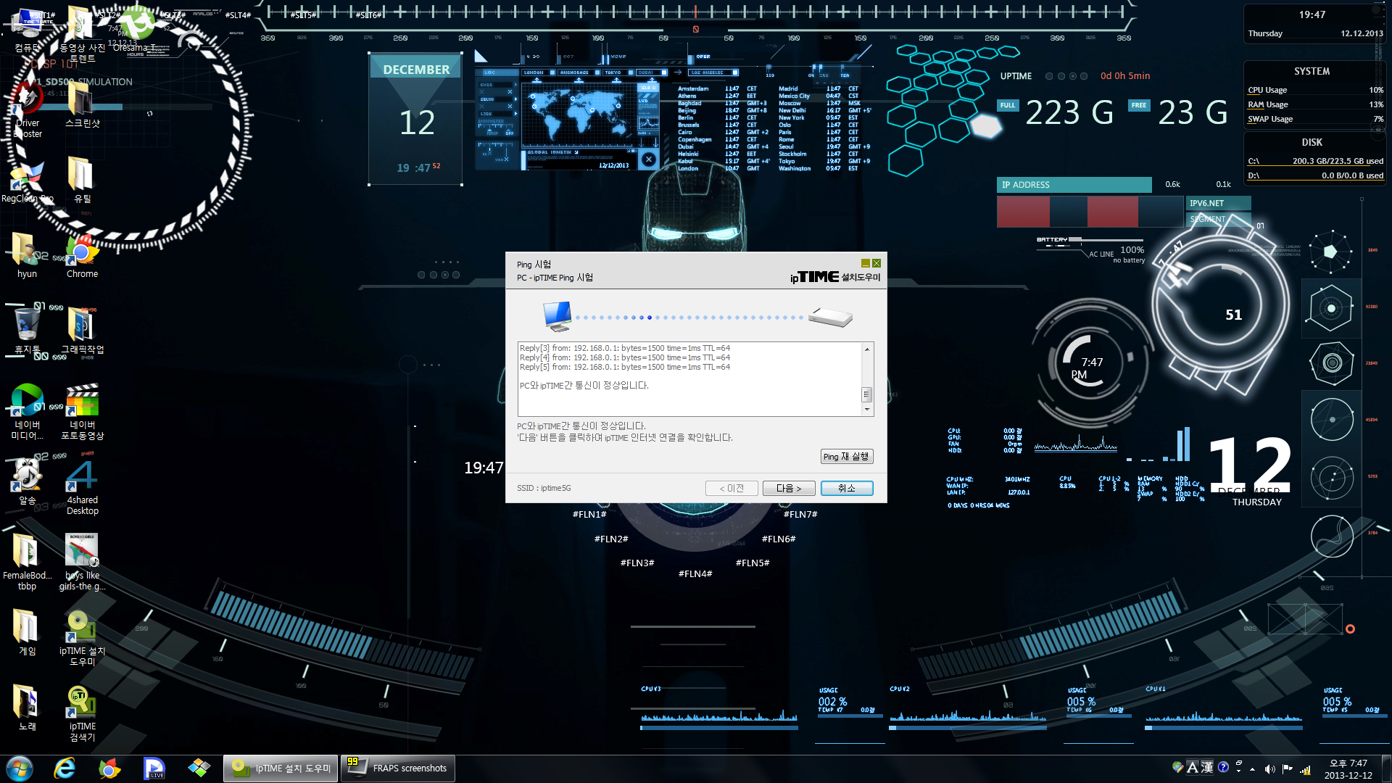Click the taskbar clock showing 오후 7:47

click(1348, 769)
